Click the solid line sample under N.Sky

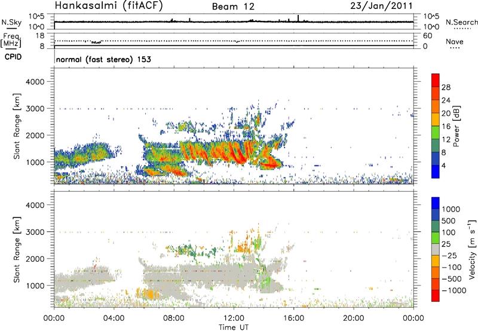click(11, 29)
